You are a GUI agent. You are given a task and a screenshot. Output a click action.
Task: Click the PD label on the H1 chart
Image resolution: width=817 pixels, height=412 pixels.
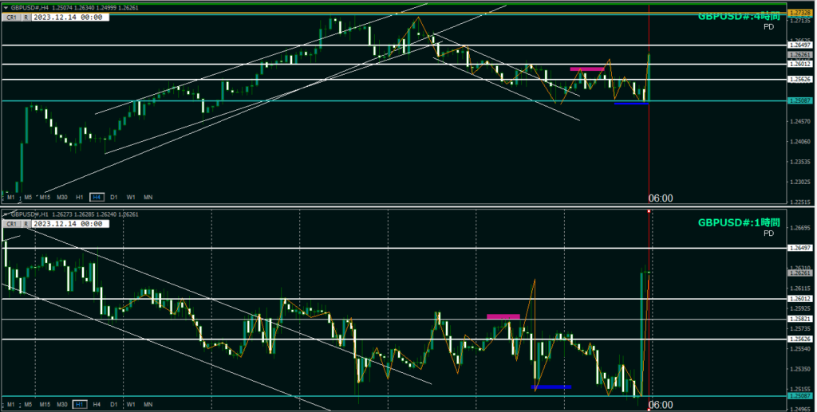click(768, 233)
